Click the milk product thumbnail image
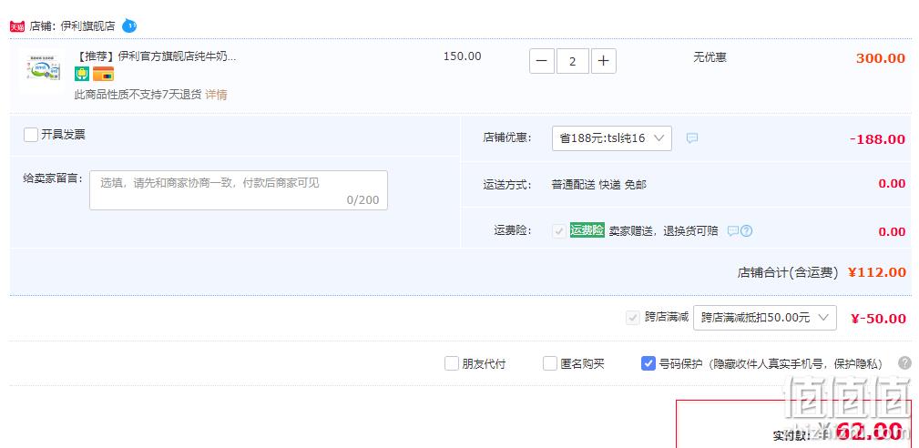919x448 pixels. pyautogui.click(x=44, y=69)
